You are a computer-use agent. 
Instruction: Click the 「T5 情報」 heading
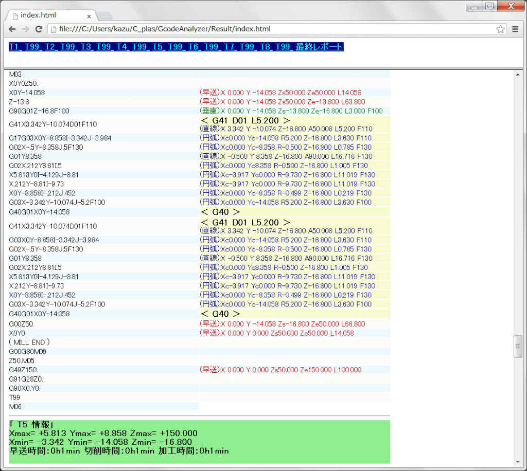click(x=31, y=425)
